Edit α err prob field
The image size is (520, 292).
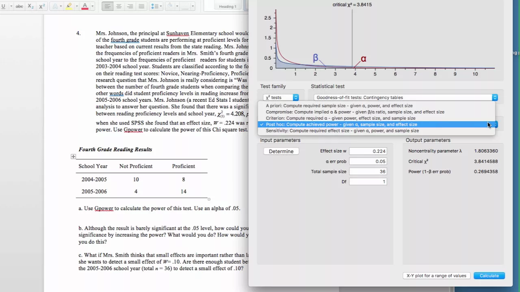tap(368, 161)
